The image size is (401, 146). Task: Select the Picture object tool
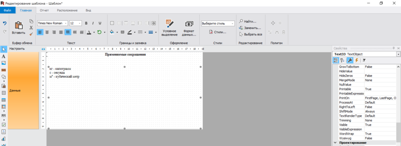click(4, 63)
